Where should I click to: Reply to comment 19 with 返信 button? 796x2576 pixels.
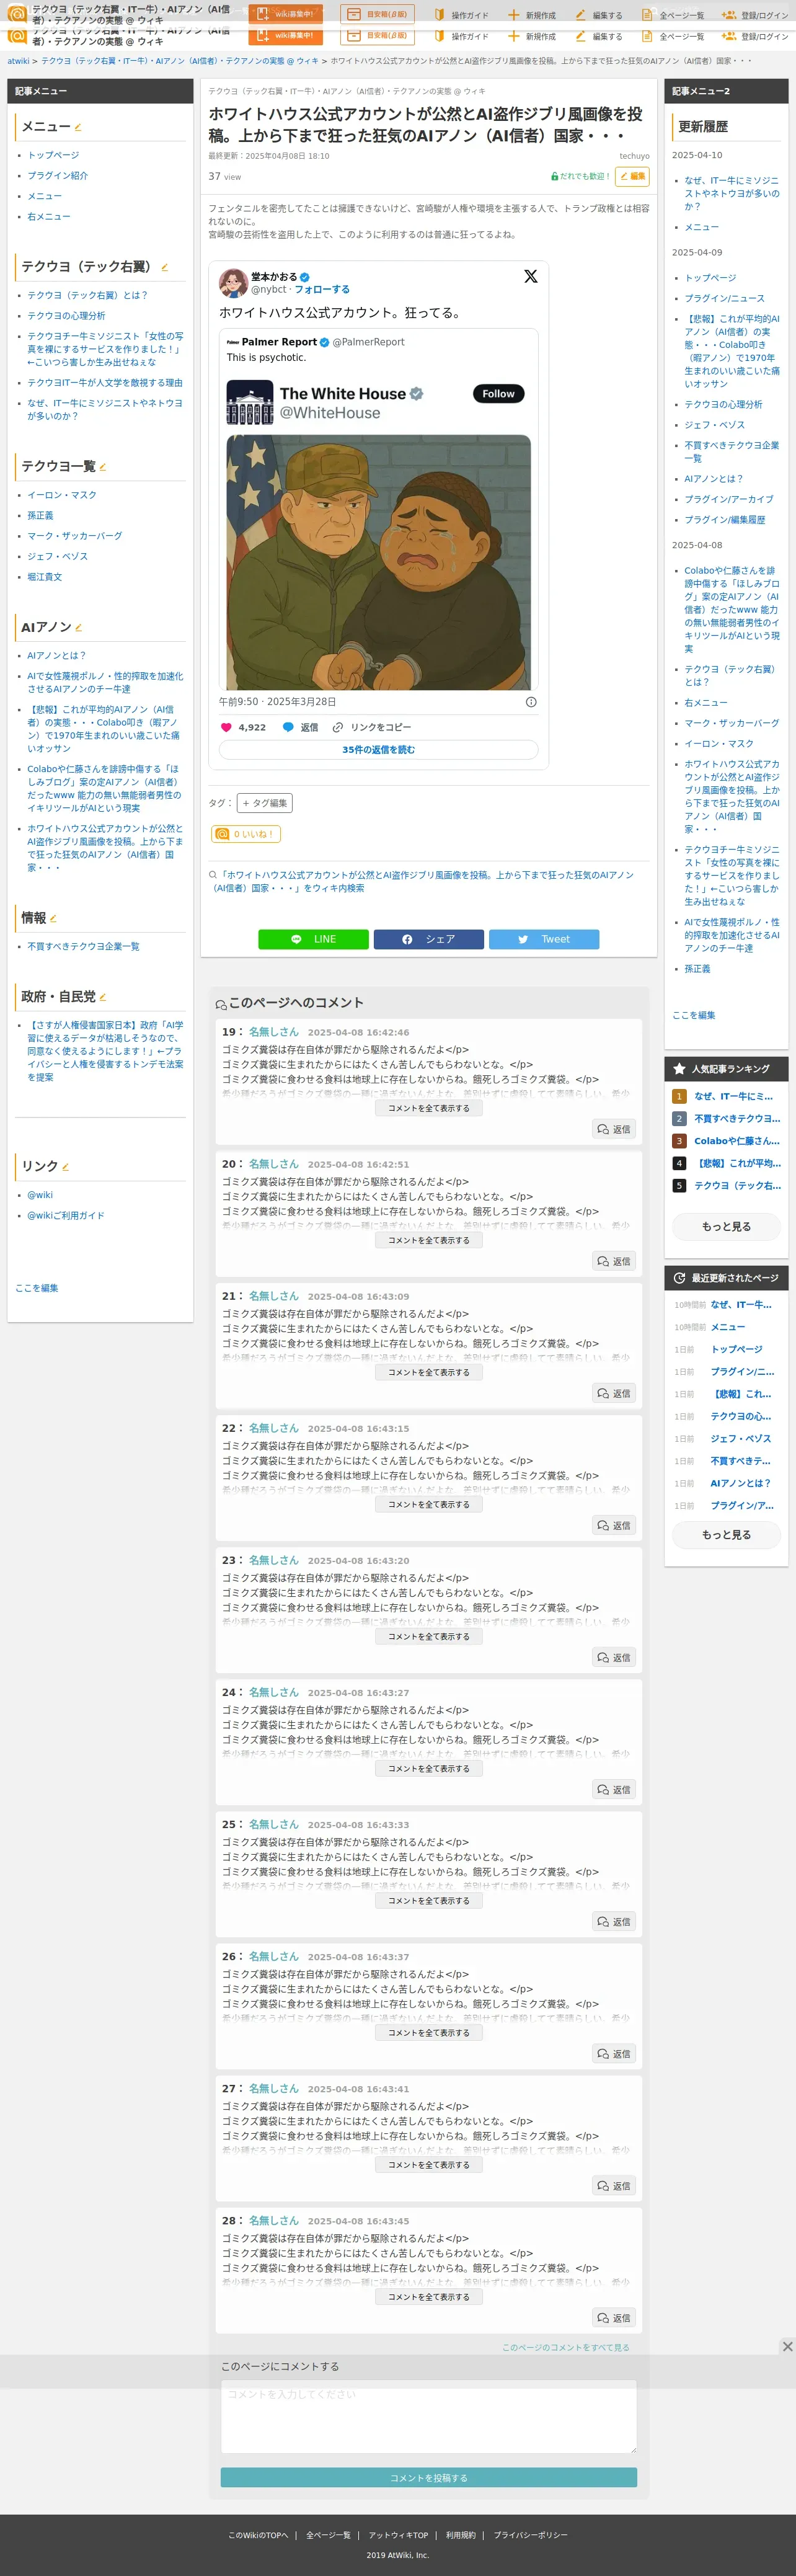[x=614, y=1129]
